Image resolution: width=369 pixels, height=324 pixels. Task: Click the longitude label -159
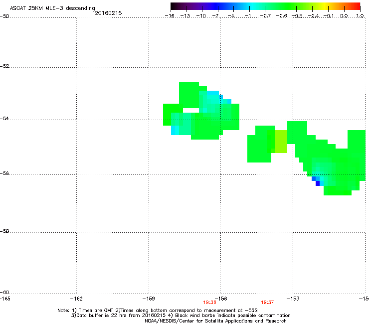click(x=149, y=299)
